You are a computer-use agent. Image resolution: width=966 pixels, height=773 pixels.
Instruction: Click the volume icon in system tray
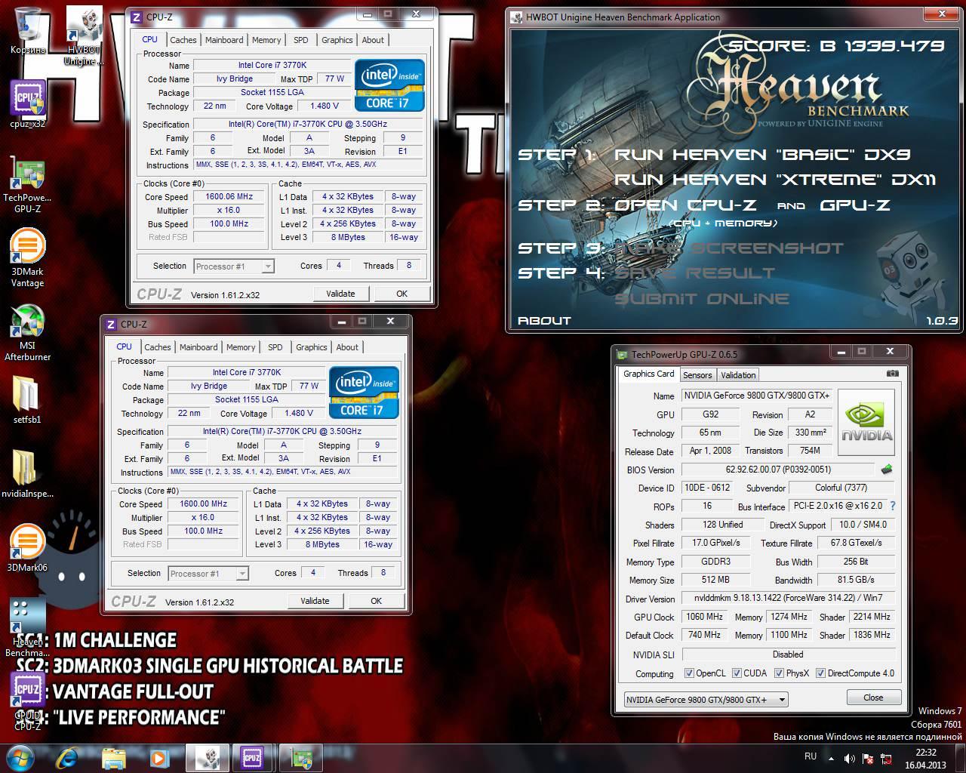pos(850,758)
